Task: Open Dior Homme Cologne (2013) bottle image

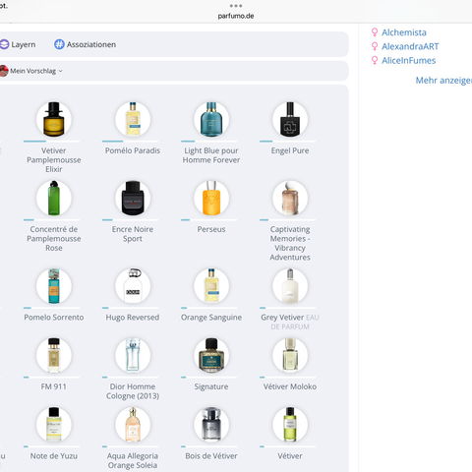Action: click(133, 355)
